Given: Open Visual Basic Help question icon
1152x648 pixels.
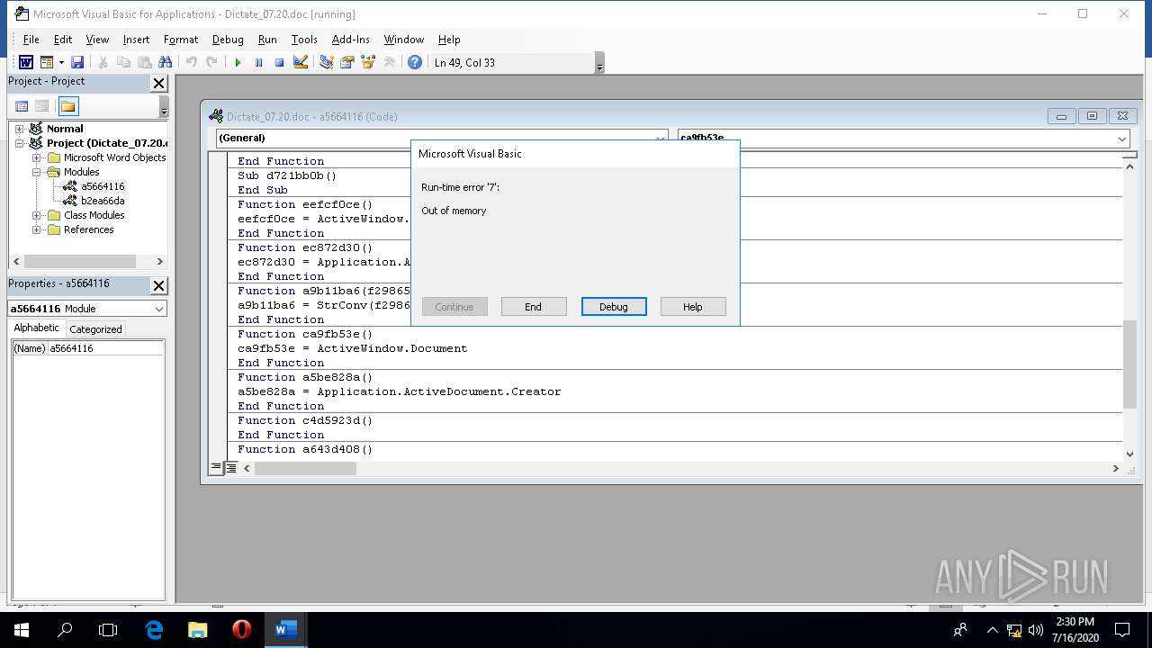Looking at the screenshot, I should 415,62.
